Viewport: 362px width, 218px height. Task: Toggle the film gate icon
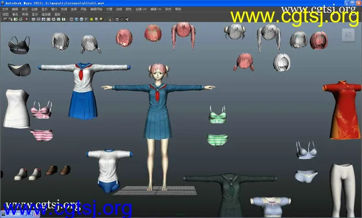point(38,19)
